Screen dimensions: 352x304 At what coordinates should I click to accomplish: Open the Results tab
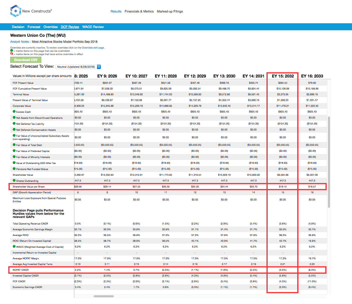116,11
